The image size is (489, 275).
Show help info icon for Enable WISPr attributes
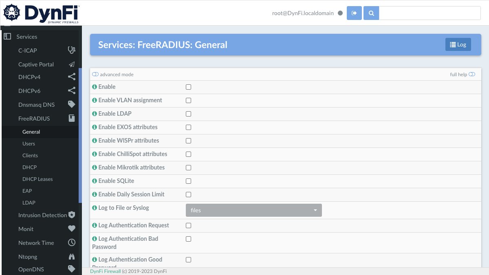coord(95,141)
